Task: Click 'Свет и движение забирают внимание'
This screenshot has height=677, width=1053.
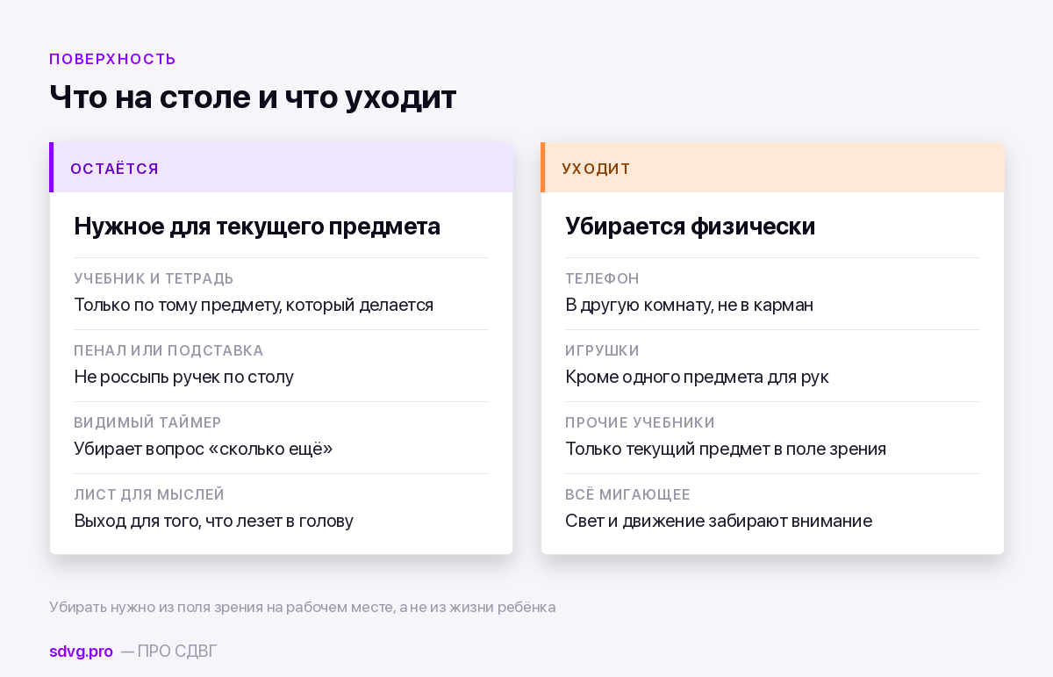Action: click(x=719, y=521)
